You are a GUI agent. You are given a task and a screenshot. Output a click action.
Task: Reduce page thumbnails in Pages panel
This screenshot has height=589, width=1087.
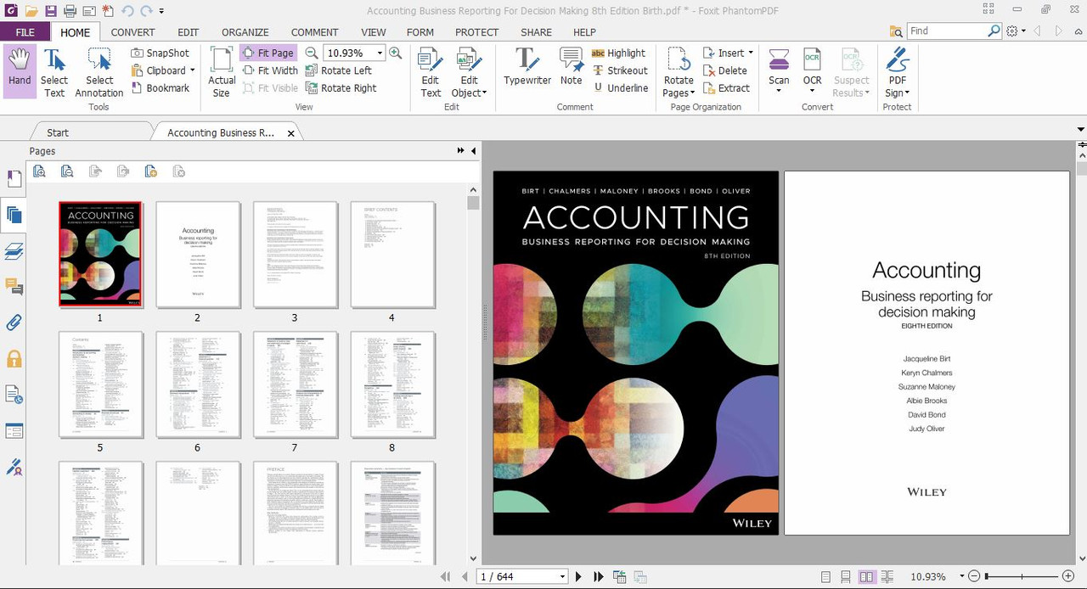(67, 171)
